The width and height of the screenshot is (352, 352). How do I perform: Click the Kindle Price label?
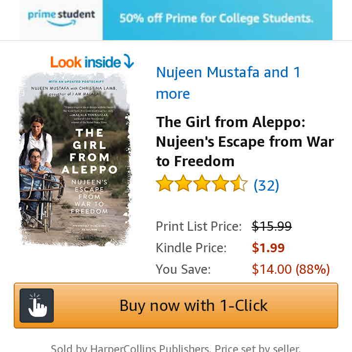(x=191, y=248)
